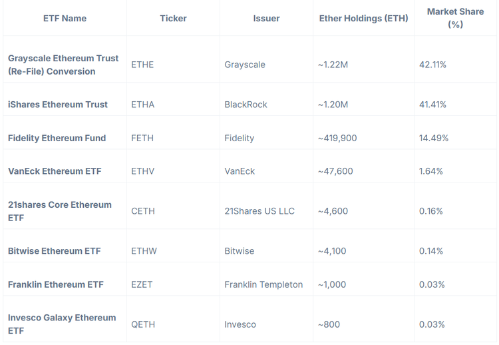Click the BlackRock issuer cell
Screen dimensions: 499x345
click(x=246, y=105)
